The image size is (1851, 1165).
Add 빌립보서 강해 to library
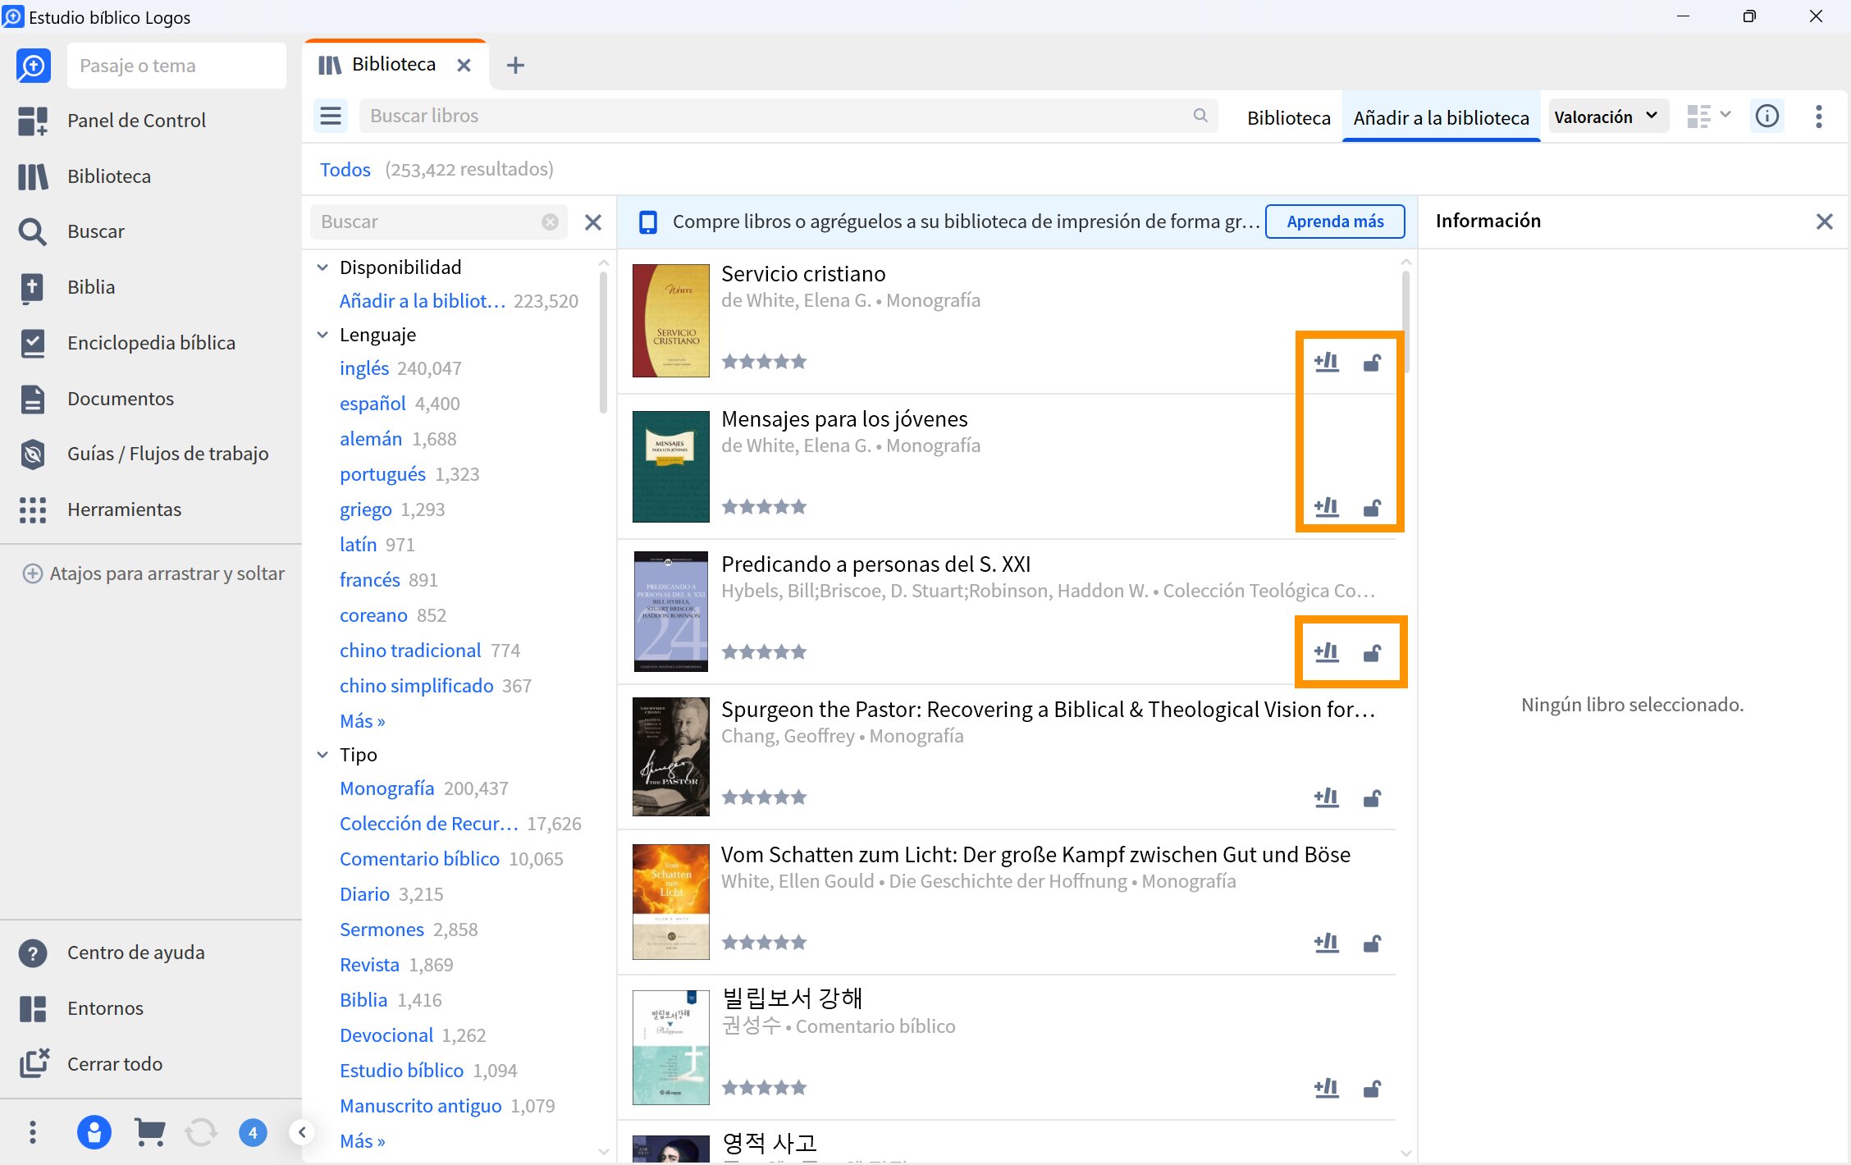[1327, 1088]
